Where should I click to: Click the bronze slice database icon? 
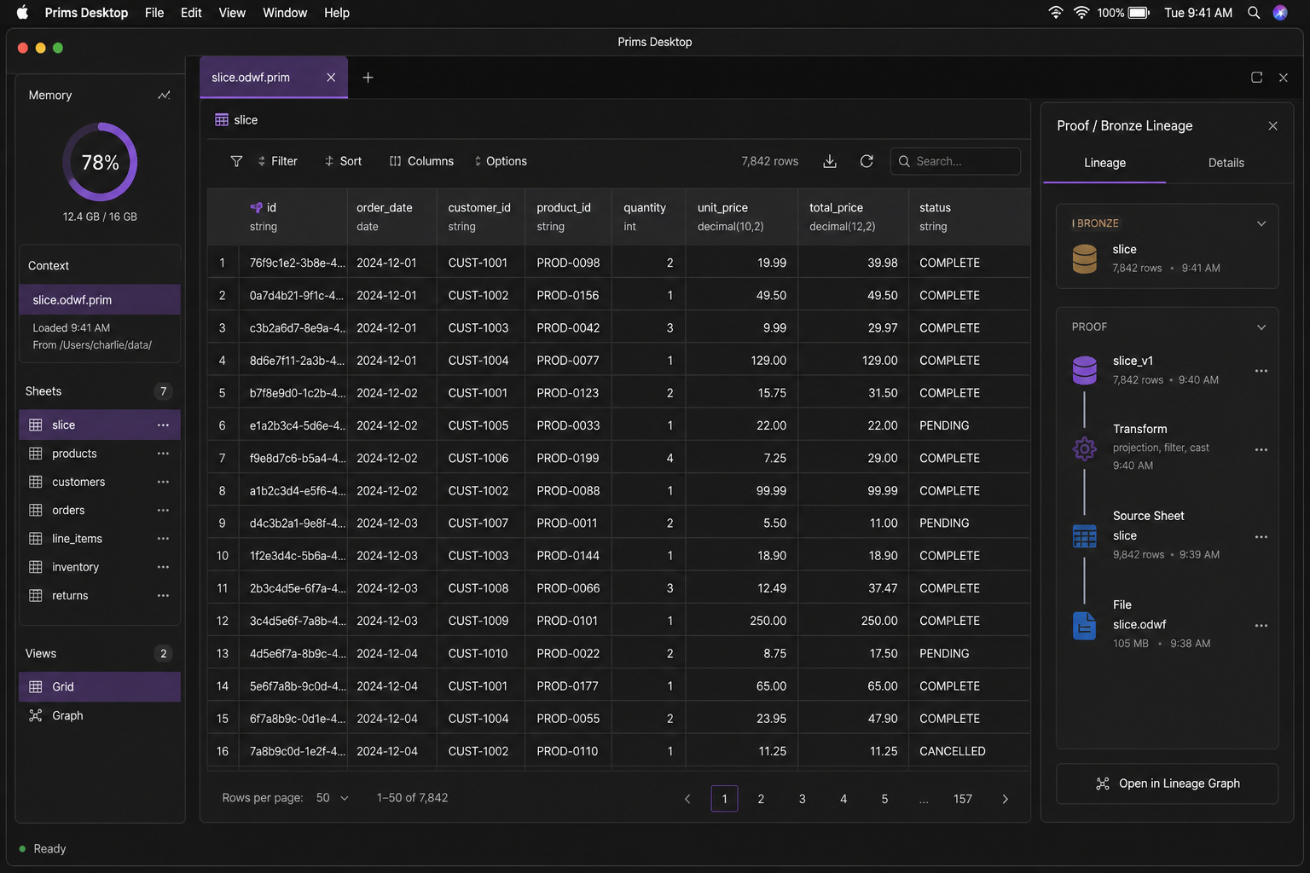tap(1084, 258)
